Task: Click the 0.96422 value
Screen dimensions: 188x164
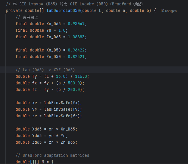Action: coord(77,50)
